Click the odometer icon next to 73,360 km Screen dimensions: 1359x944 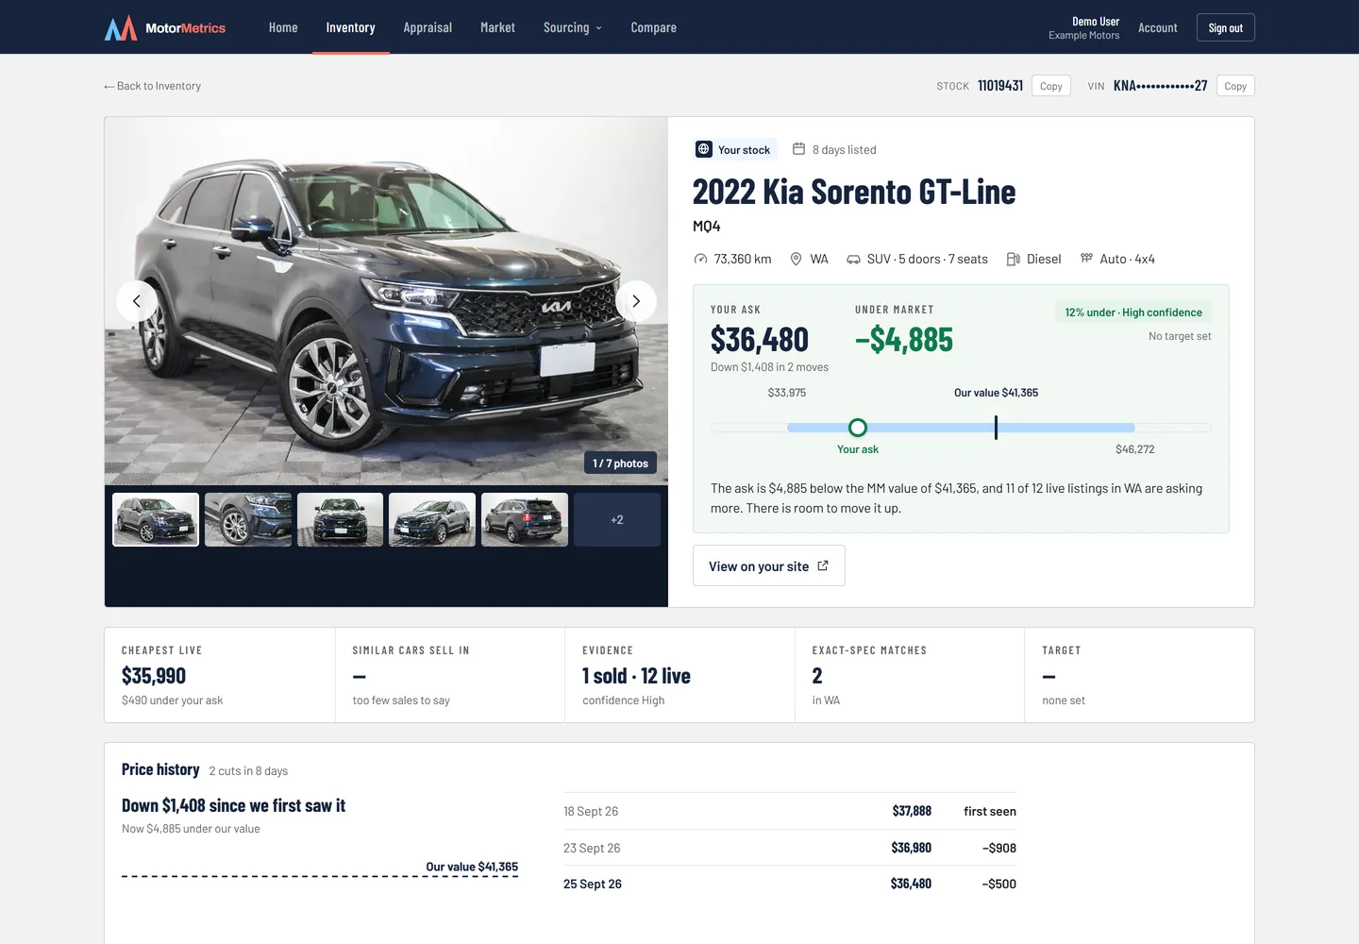(700, 259)
